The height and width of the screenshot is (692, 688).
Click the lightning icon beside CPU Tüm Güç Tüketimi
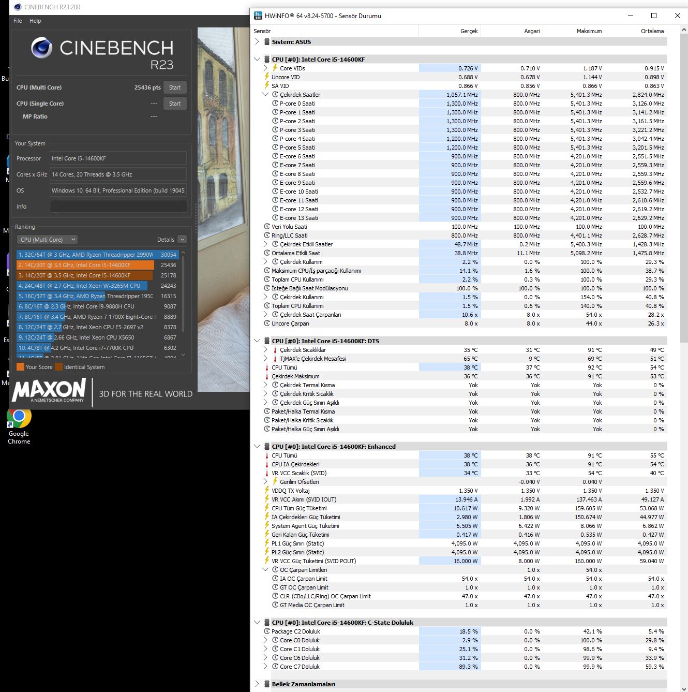[267, 508]
